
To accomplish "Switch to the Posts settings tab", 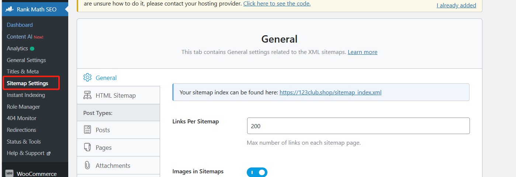I will pos(103,130).
